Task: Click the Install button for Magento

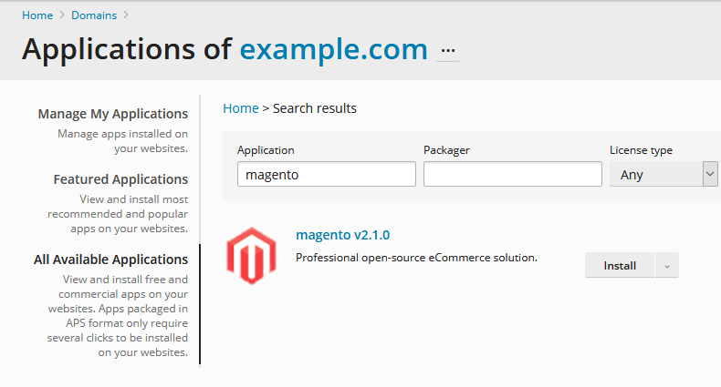Action: click(x=620, y=266)
